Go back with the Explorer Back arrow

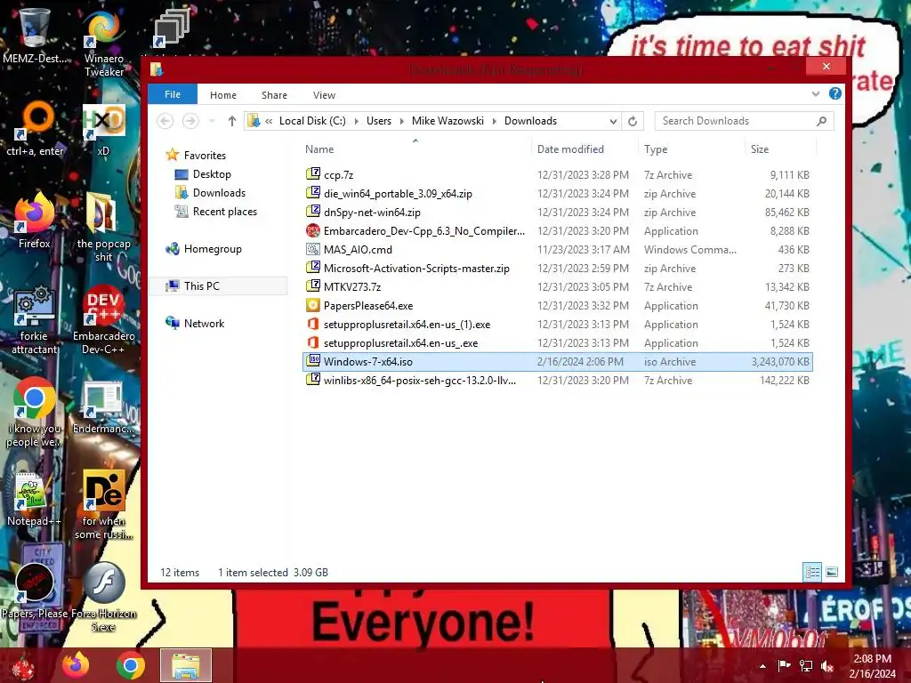click(x=165, y=121)
